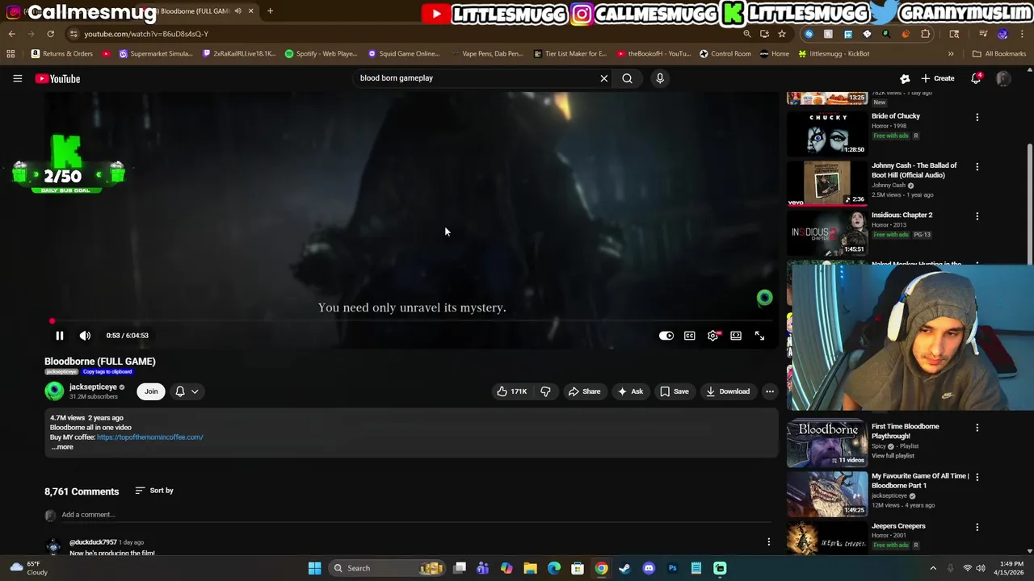The height and width of the screenshot is (581, 1034).
Task: Join the jacksepticeye channel membership
Action: pos(151,391)
